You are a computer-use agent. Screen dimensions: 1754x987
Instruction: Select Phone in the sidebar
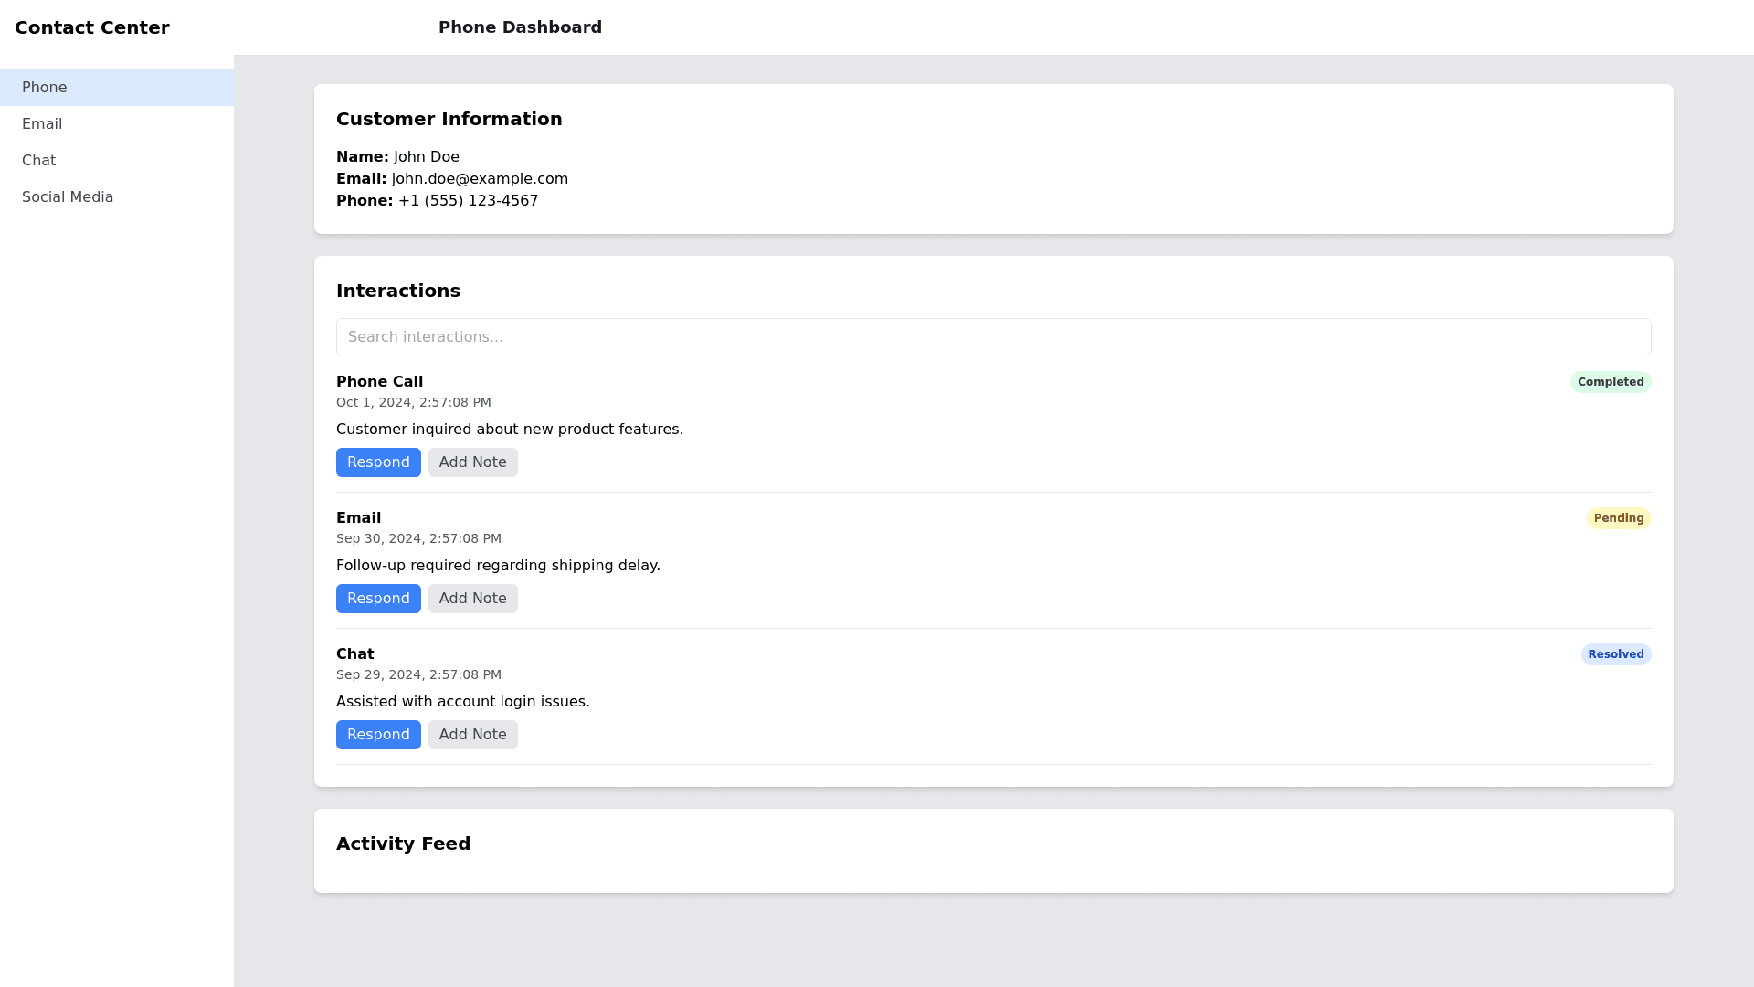point(45,88)
